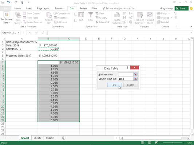Confirm the Data Table with OK
Viewport: 194px width, 145px height.
tap(114, 85)
